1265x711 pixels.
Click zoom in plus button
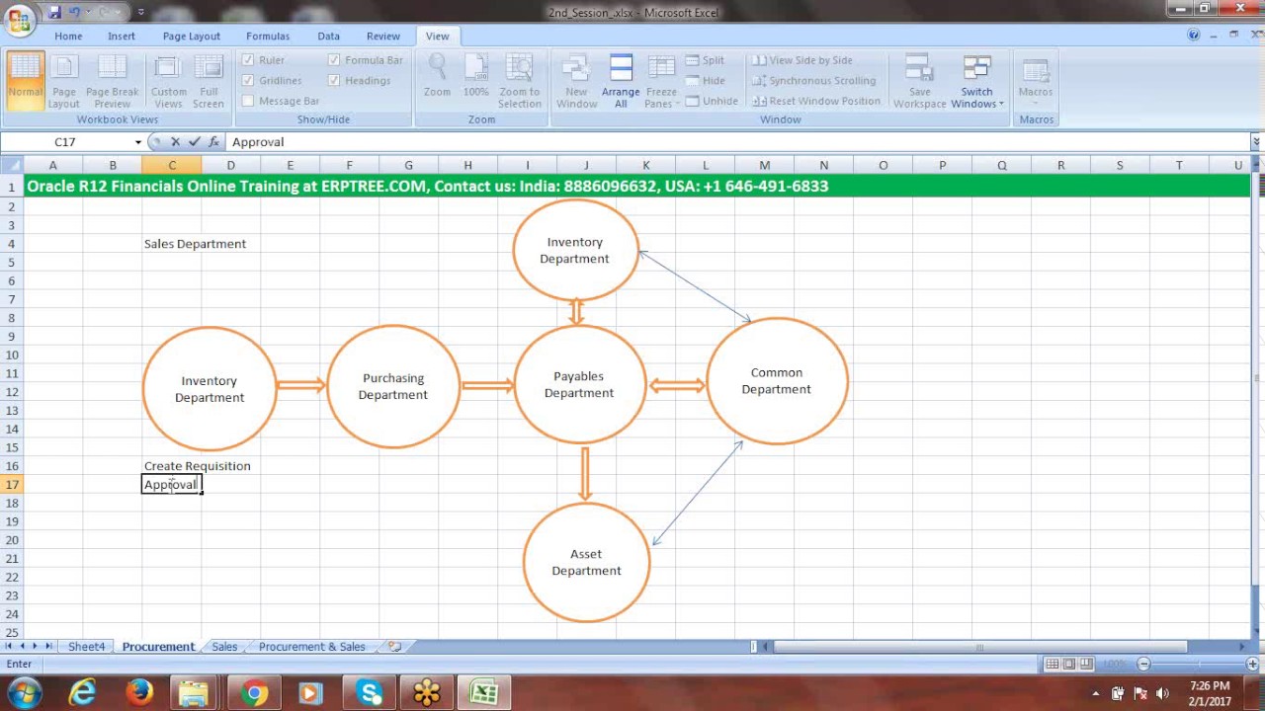point(1252,664)
